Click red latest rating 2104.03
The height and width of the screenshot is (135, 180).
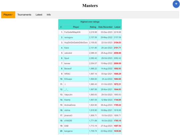[117, 43]
